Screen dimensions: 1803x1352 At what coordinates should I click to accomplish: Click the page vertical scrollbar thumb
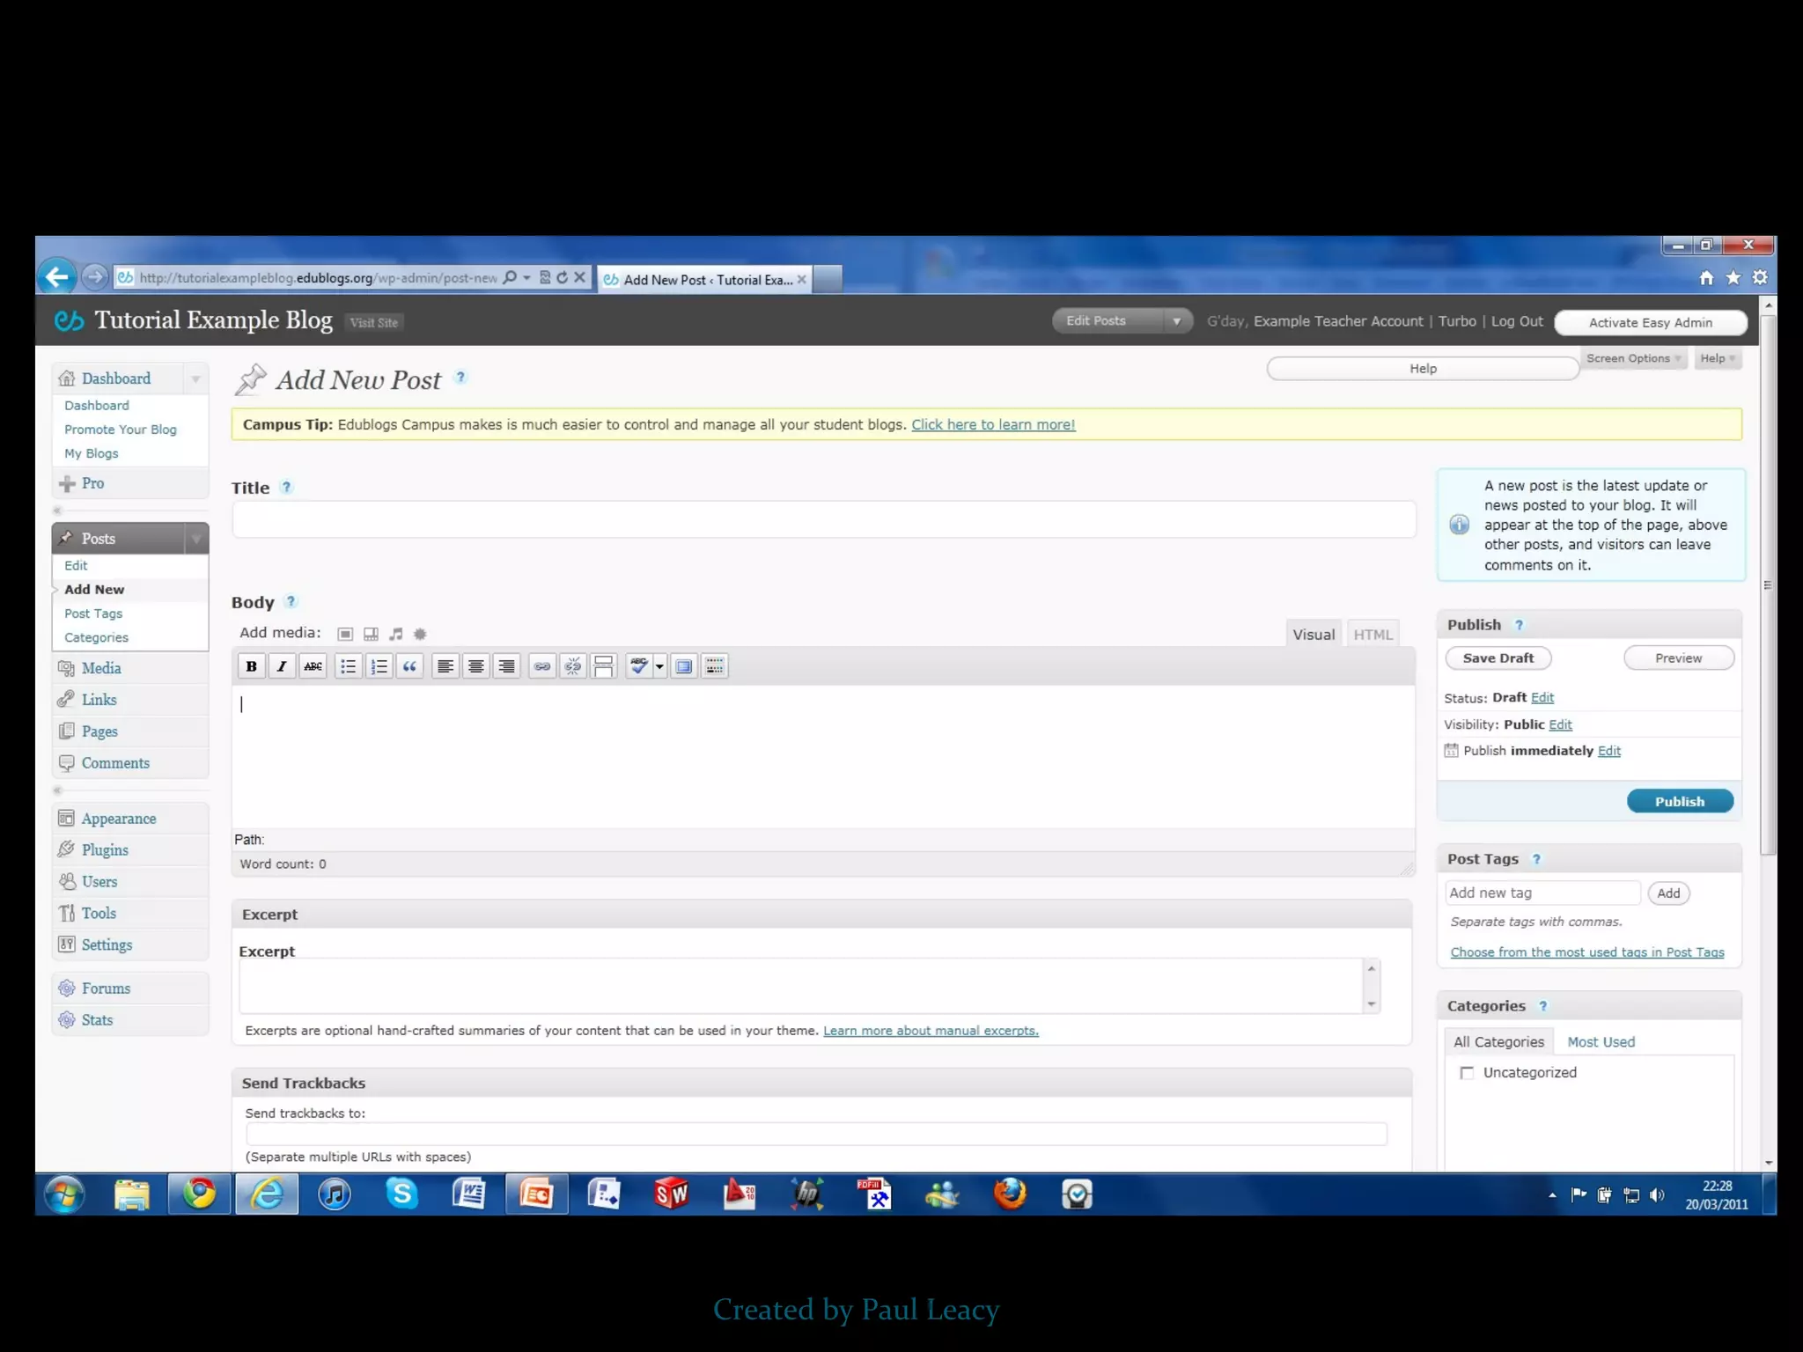1768,585
